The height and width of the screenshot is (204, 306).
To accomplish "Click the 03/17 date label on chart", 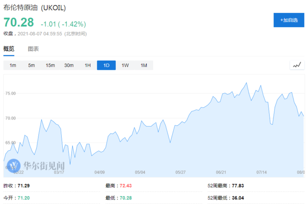I will 59,172.
